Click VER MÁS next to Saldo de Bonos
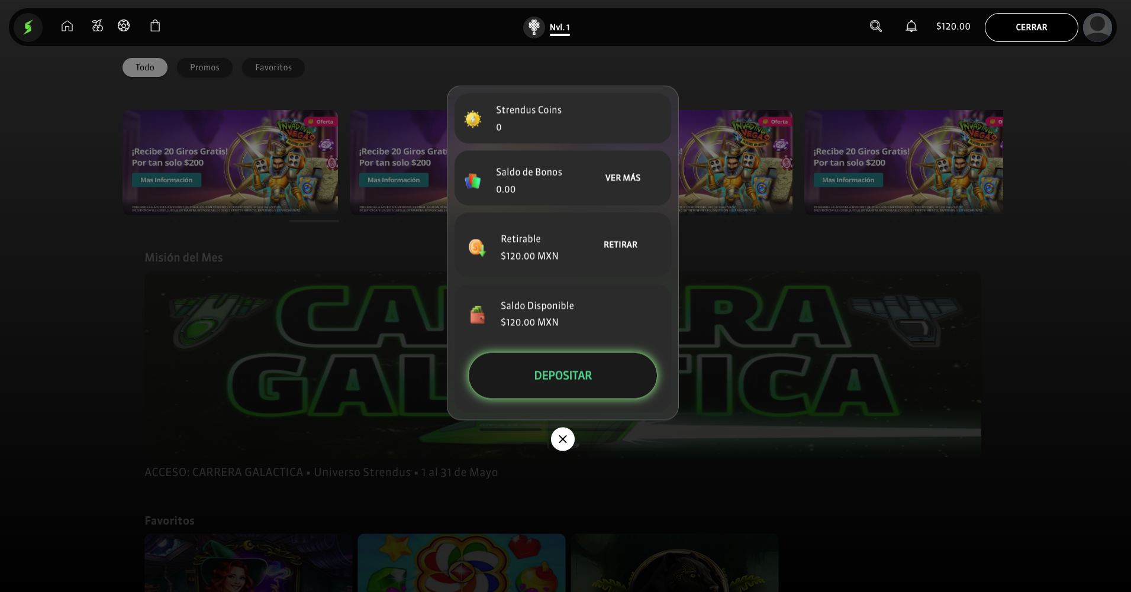This screenshot has height=592, width=1131. (x=623, y=178)
